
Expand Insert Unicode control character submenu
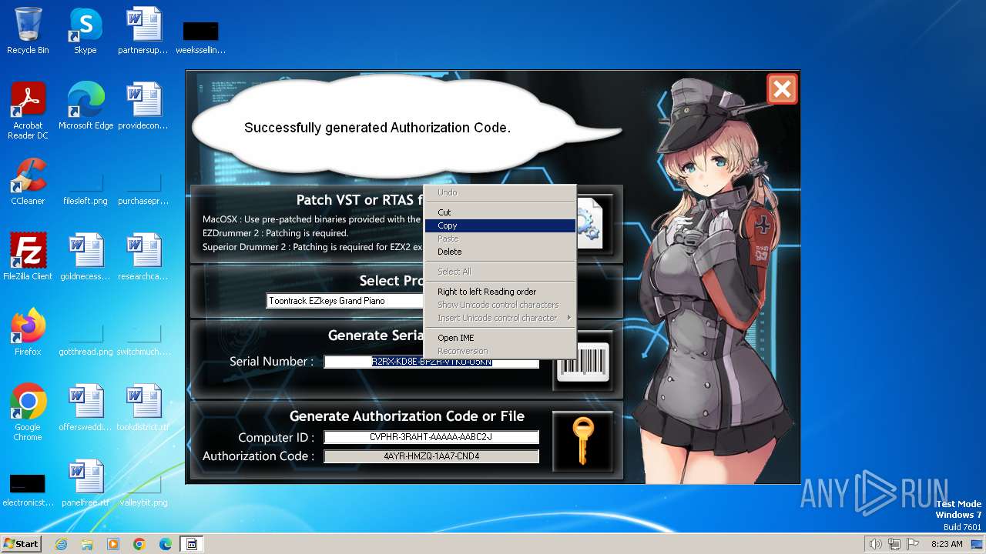click(500, 318)
